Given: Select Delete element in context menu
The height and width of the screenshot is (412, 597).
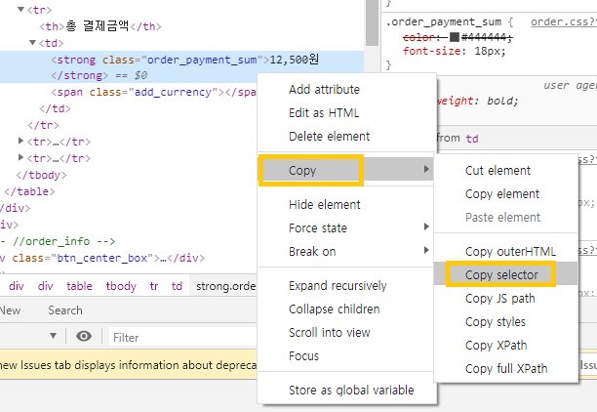Looking at the screenshot, I should (330, 136).
